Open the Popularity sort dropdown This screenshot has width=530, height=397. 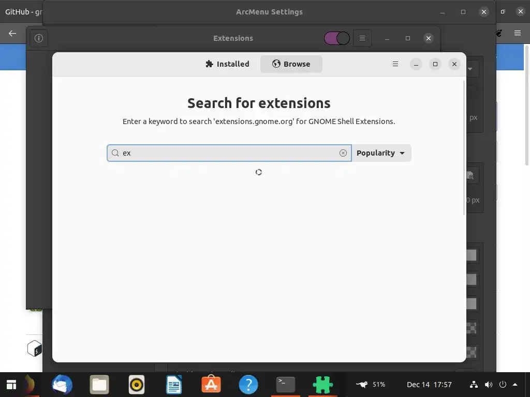[381, 153]
